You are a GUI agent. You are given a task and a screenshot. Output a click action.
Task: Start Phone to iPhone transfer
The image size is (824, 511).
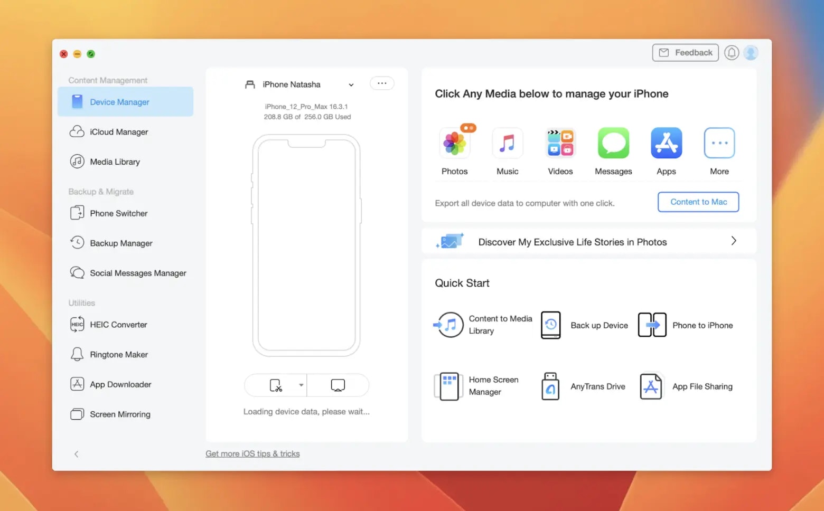point(686,325)
